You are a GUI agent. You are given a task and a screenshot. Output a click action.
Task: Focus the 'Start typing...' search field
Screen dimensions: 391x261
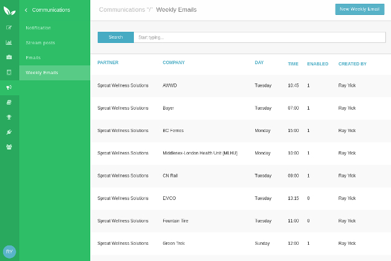click(257, 37)
